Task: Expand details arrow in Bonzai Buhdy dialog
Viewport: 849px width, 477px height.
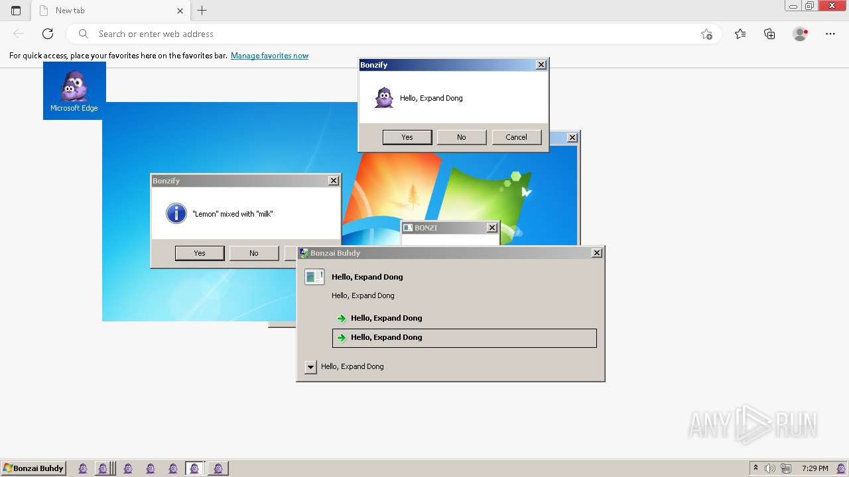Action: pyautogui.click(x=310, y=367)
